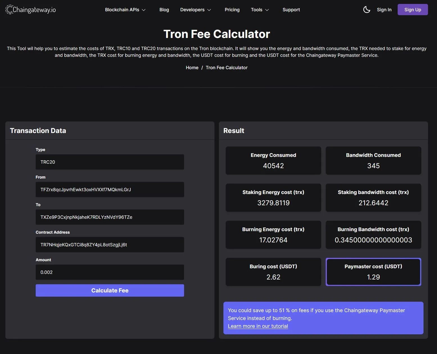Image resolution: width=437 pixels, height=354 pixels.
Task: Select Bandwidth Consumed value 345
Action: tap(373, 166)
